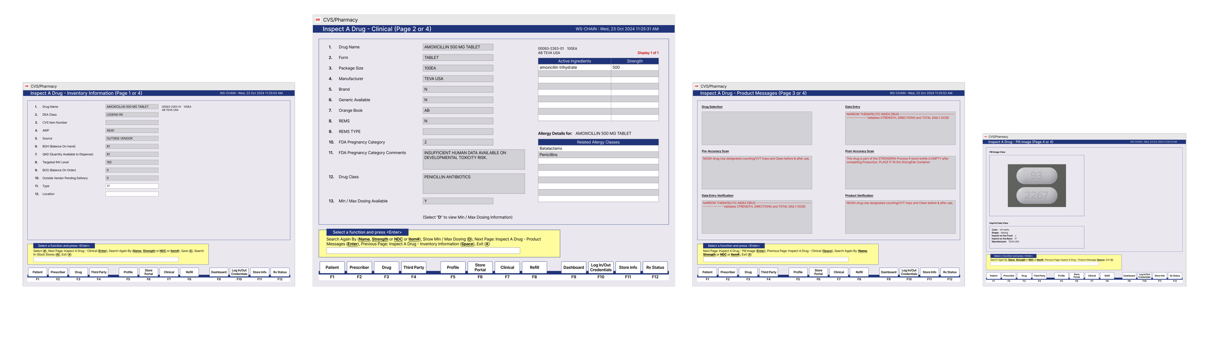
Task: Click the CVS logo icon in the Inventory Information window
Action: 27,86
